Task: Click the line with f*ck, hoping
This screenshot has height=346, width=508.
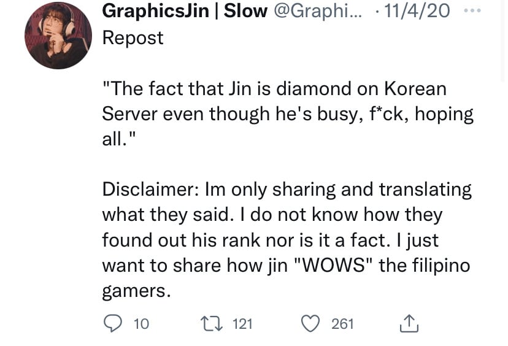Action: 288,113
